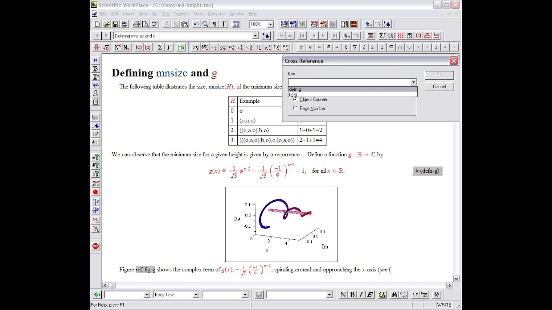Paste from clipboard icon
This screenshot has height=310, width=552.
184,24
